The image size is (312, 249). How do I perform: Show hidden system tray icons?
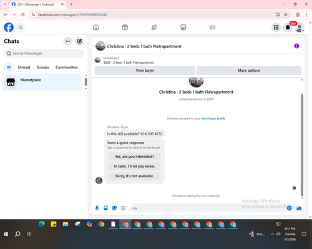pos(272,234)
